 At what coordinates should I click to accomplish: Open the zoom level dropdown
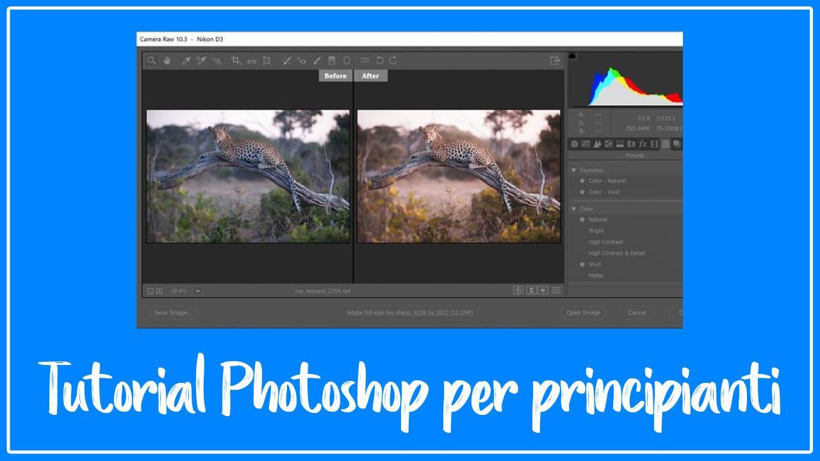[x=197, y=291]
